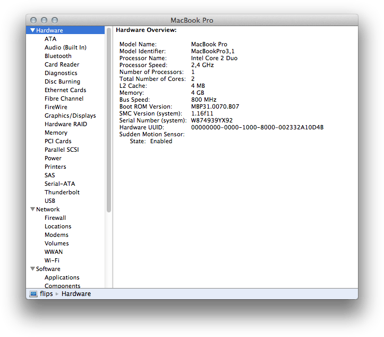Click the sidebar vertical scrollbar thumb
Viewport: 384px width, 337px height.
[x=109, y=120]
